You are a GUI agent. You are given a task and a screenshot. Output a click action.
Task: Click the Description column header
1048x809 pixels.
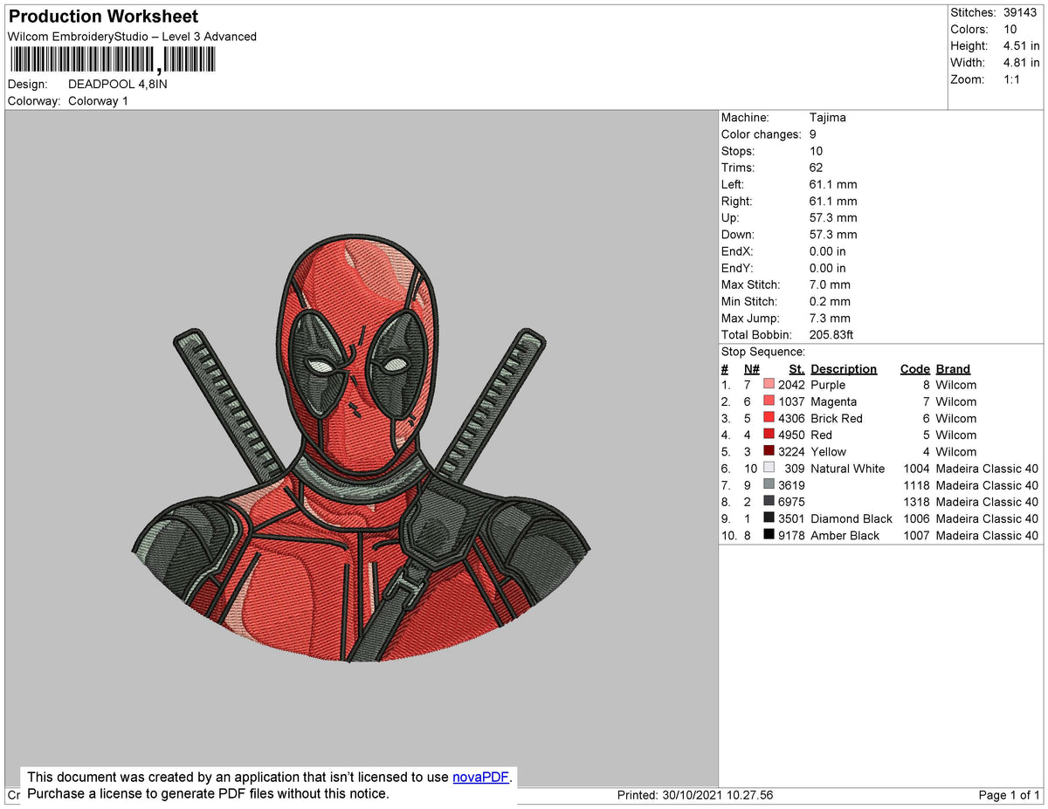click(x=844, y=368)
